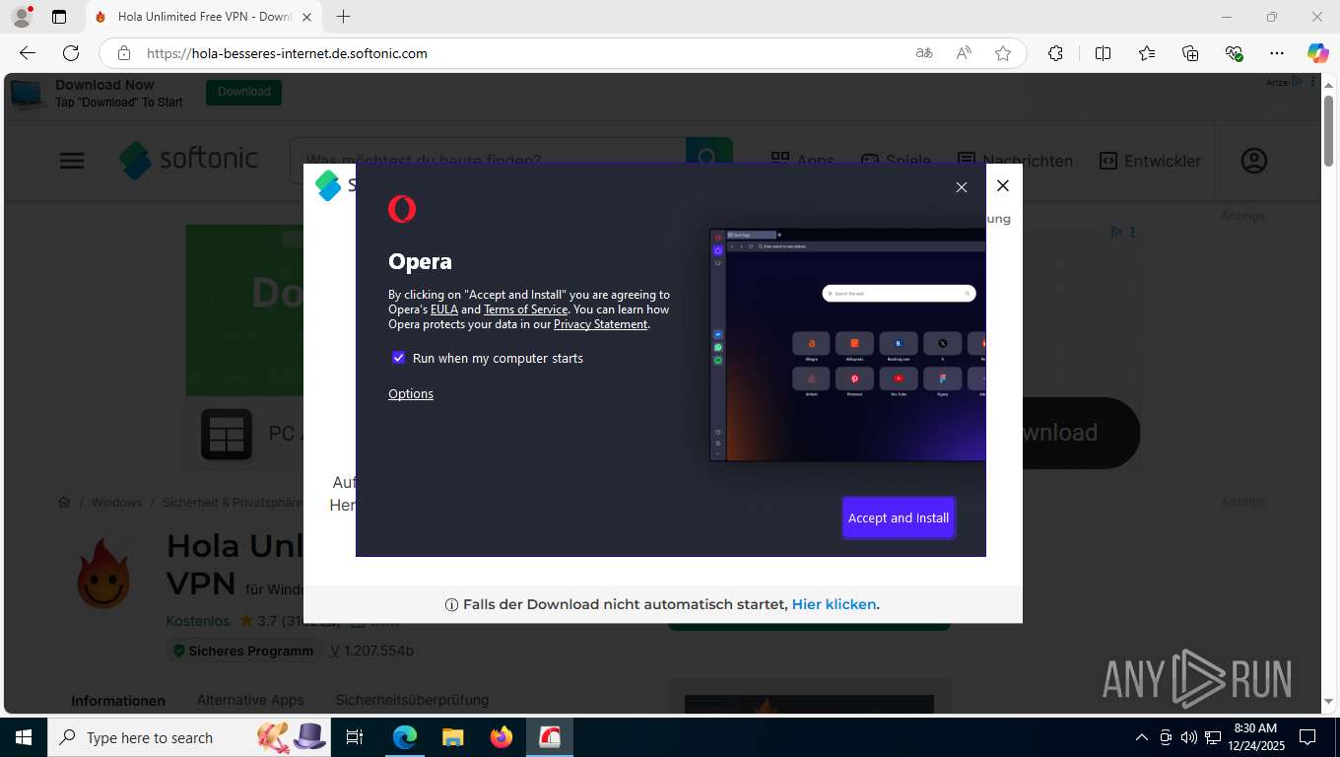Screen dimensions: 1340x757
Task: Open the browser extensions icon
Action: tap(1055, 53)
